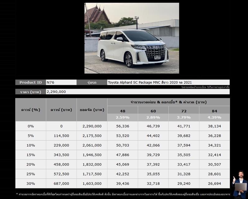The width and height of the screenshot is (248, 199).
Task: Click monthly payment 31,328
Action: point(184,174)
